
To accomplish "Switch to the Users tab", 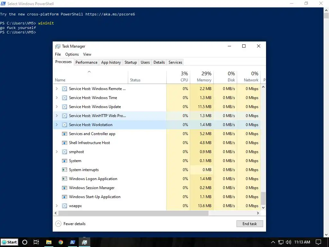I will click(145, 62).
